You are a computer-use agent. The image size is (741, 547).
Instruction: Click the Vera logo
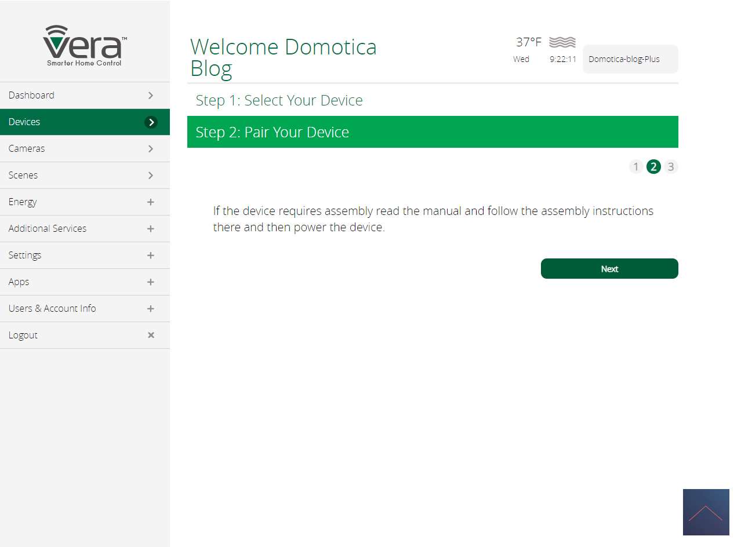coord(85,46)
